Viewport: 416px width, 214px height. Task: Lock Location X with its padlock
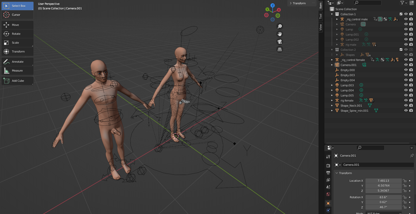click(405, 181)
